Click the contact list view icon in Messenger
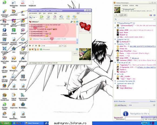Image resolution: width=157 pixels, height=125 pixels. pyautogui.click(x=121, y=15)
